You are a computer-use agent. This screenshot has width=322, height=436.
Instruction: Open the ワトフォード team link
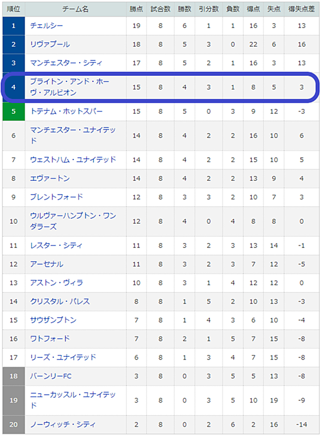coord(50,338)
